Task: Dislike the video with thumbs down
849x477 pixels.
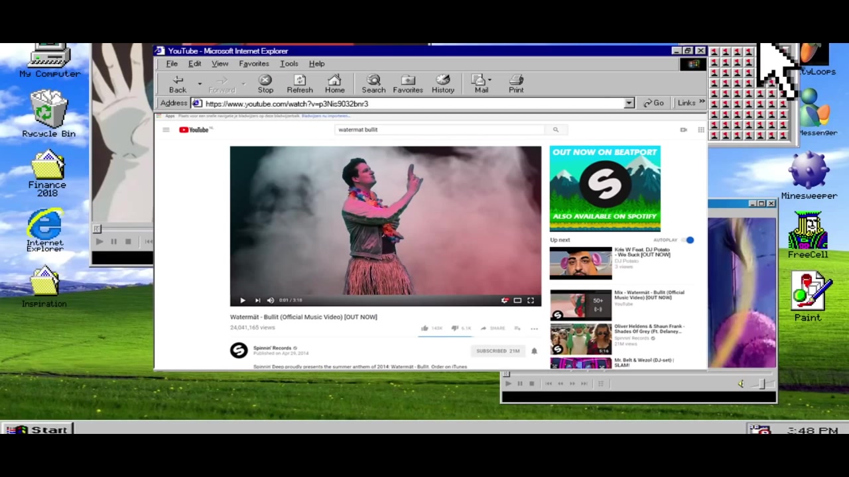Action: tap(454, 328)
